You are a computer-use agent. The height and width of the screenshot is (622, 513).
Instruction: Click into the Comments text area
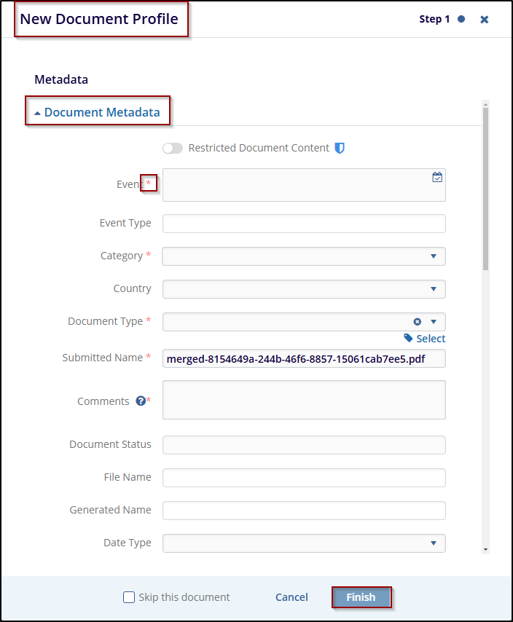pos(303,400)
